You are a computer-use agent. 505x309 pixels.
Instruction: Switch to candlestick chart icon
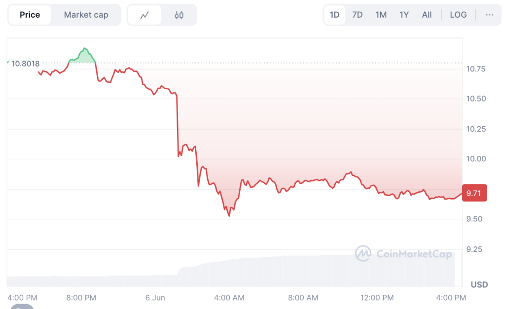[x=179, y=15]
